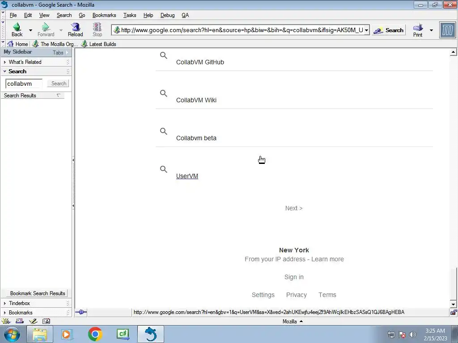Open the Edit menu
This screenshot has width=458, height=343.
[28, 15]
